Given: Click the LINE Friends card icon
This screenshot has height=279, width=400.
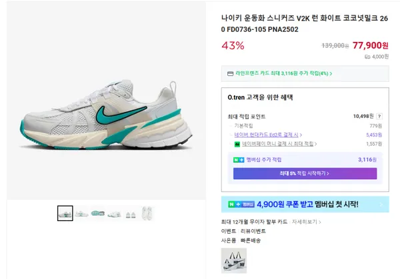Looking at the screenshot, I should click(230, 74).
